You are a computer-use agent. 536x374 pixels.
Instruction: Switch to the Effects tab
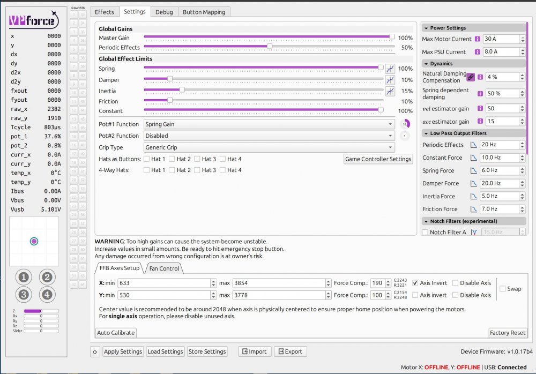coord(104,12)
